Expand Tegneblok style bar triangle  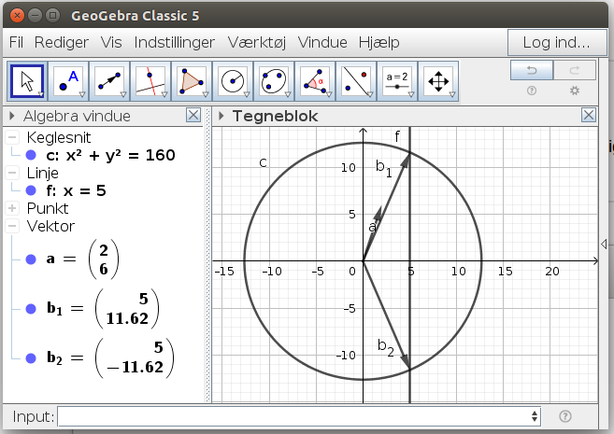point(221,116)
